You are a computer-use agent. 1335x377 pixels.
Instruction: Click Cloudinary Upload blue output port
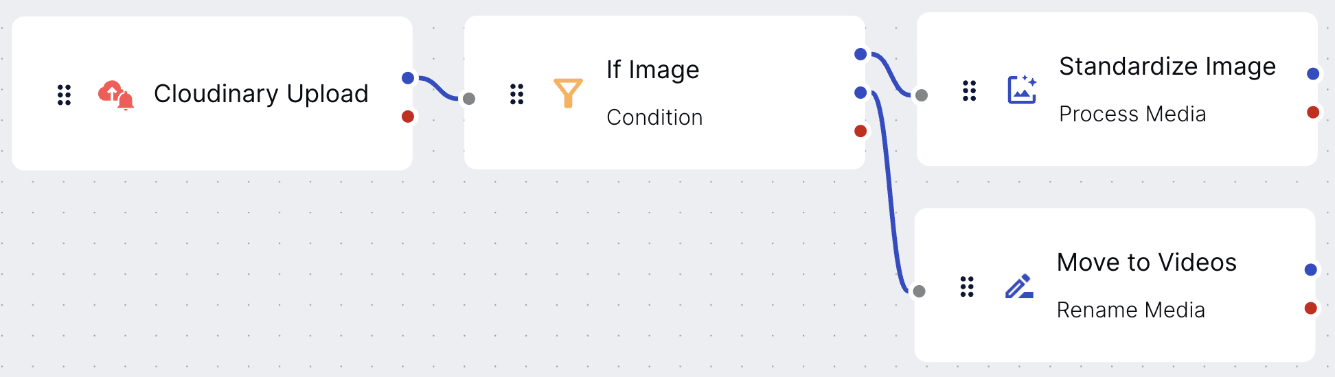(x=408, y=77)
